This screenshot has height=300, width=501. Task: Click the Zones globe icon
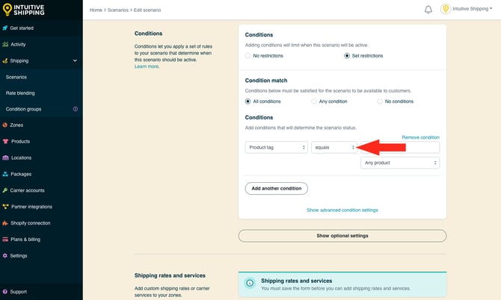point(6,125)
